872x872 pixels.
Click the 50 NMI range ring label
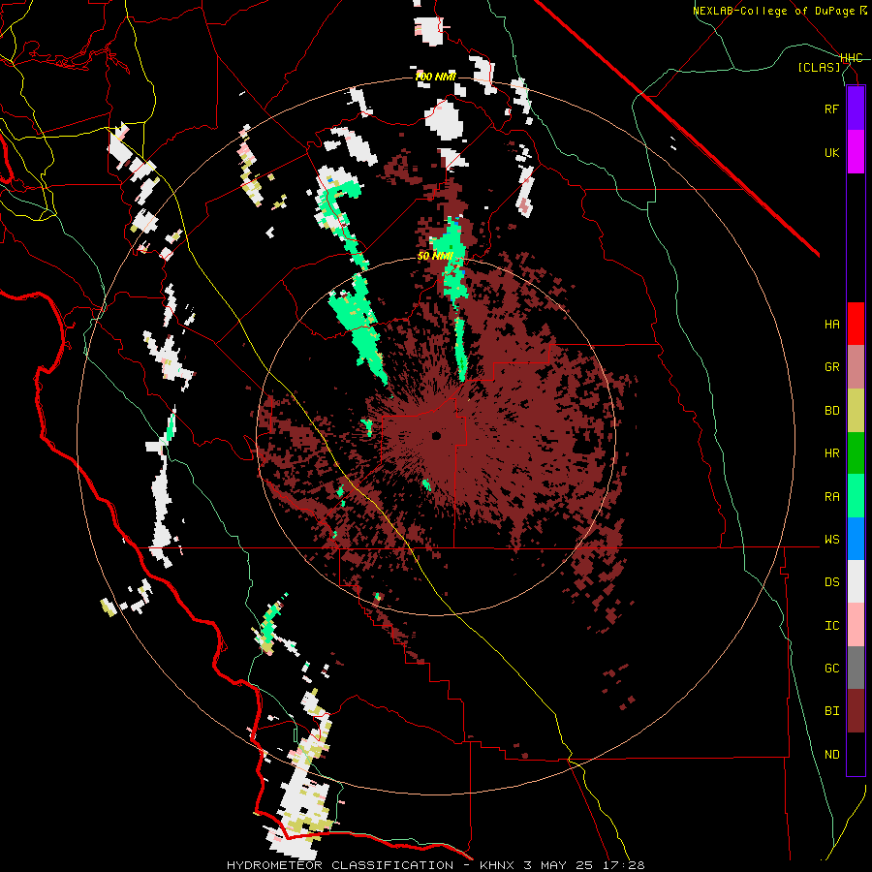[x=435, y=256]
